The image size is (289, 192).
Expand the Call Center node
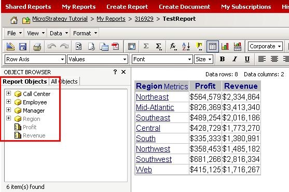coord(8,93)
